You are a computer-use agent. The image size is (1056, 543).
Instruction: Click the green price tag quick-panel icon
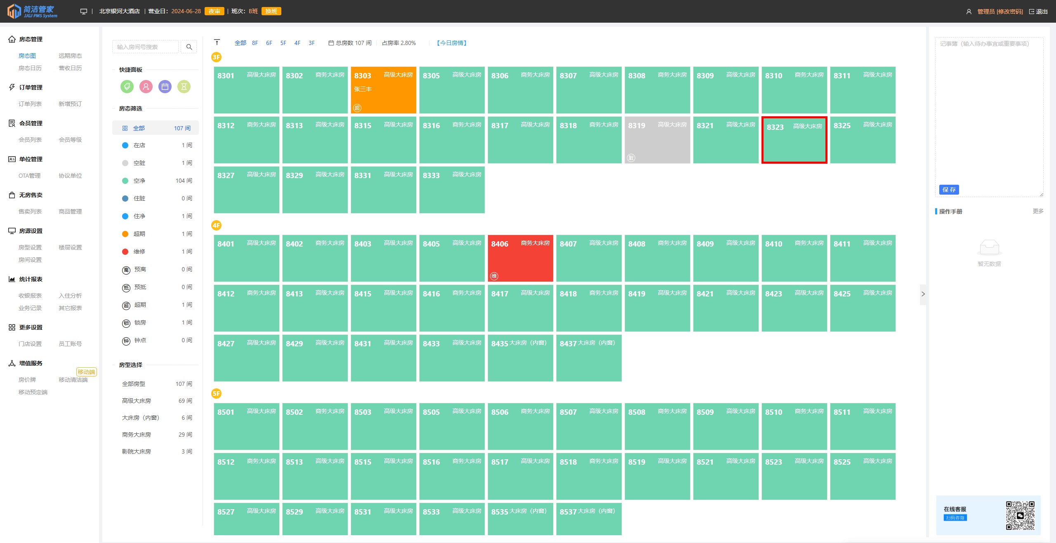(x=127, y=87)
